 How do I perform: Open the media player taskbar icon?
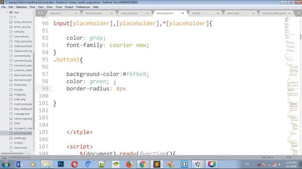tap(33, 164)
